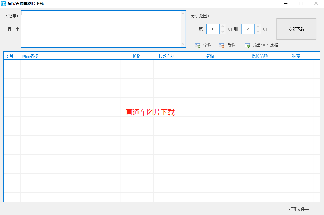Decrease the starting page number with down arrow
The width and height of the screenshot is (324, 215).
[x=222, y=31]
